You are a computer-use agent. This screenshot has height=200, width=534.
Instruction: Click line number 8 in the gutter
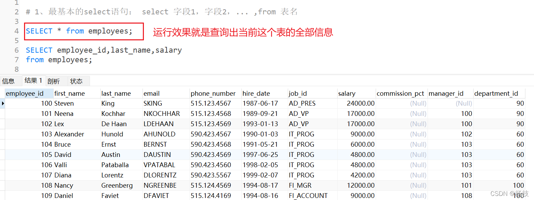[x=16, y=69]
